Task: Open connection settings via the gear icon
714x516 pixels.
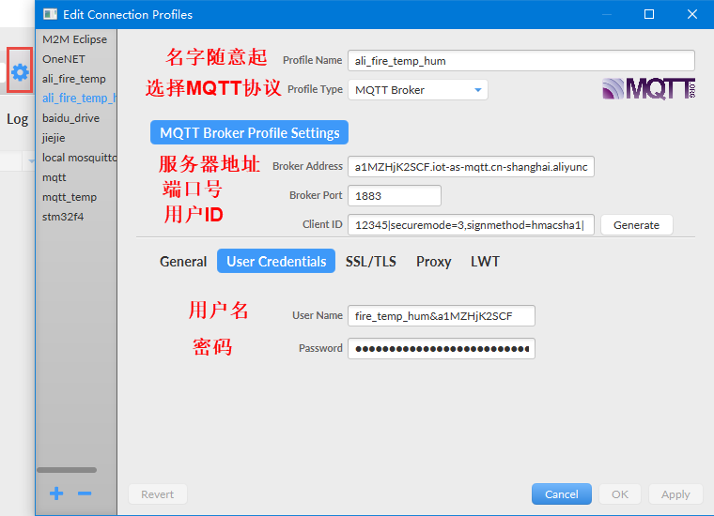Action: point(20,72)
